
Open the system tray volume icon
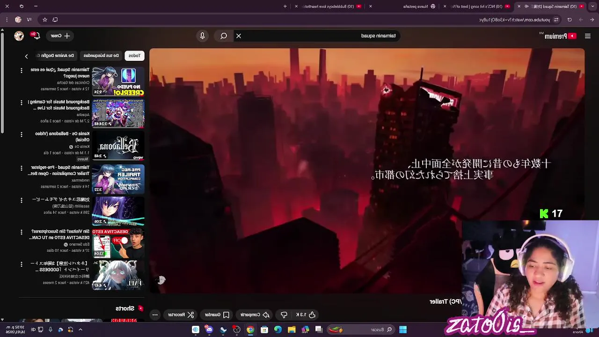[x=33, y=330]
